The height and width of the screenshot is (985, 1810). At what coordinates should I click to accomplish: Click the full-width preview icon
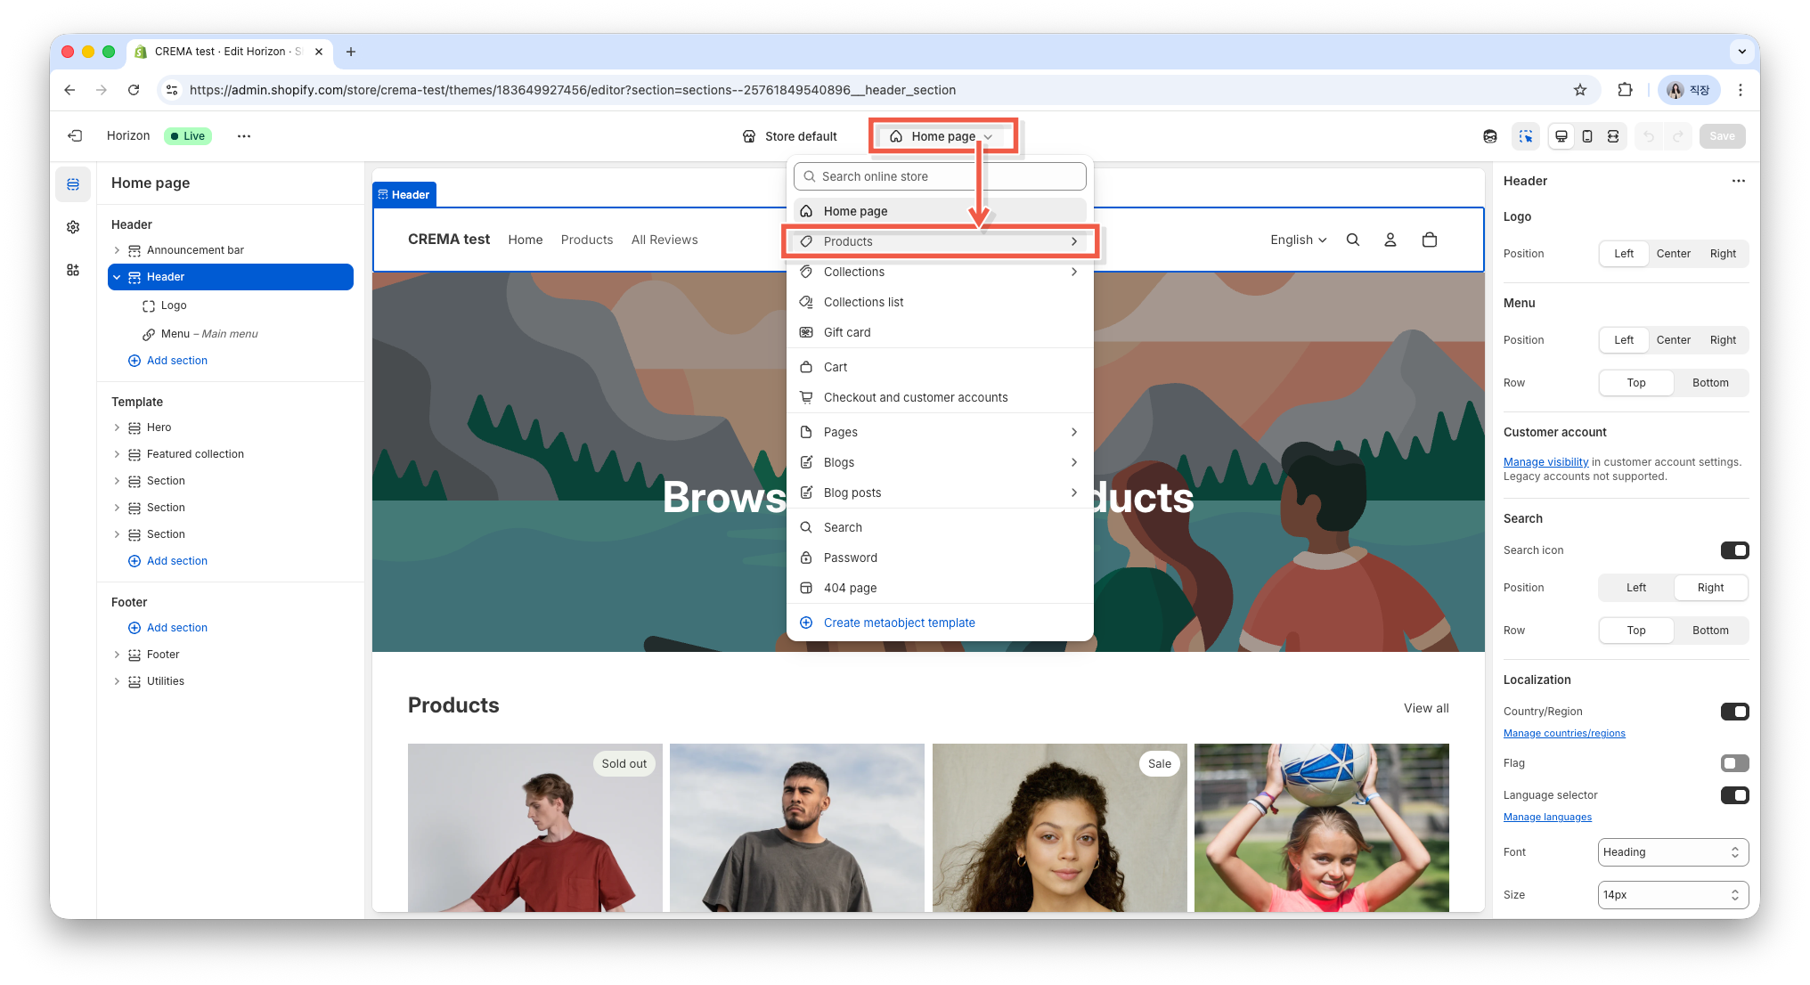click(1614, 136)
